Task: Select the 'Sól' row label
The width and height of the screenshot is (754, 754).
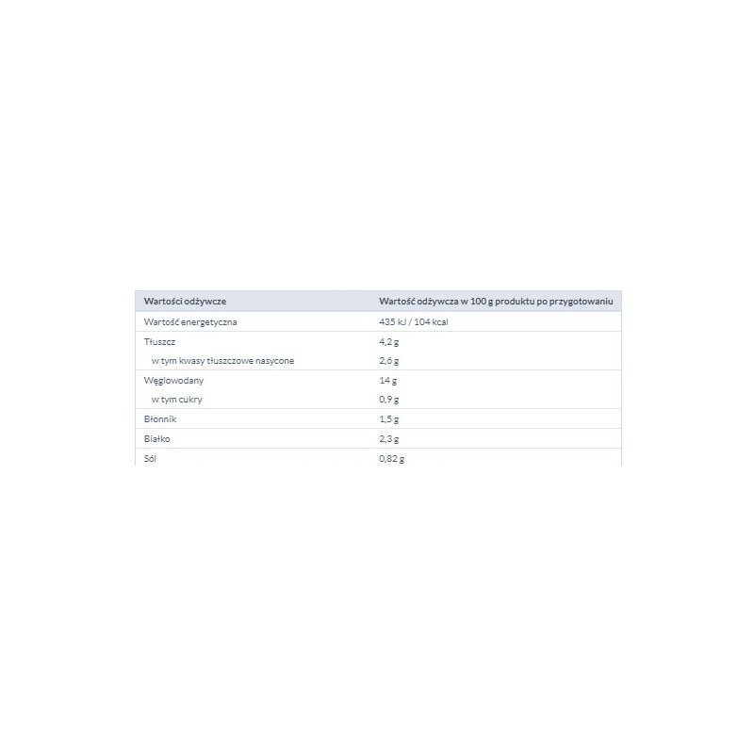Action: 150,459
